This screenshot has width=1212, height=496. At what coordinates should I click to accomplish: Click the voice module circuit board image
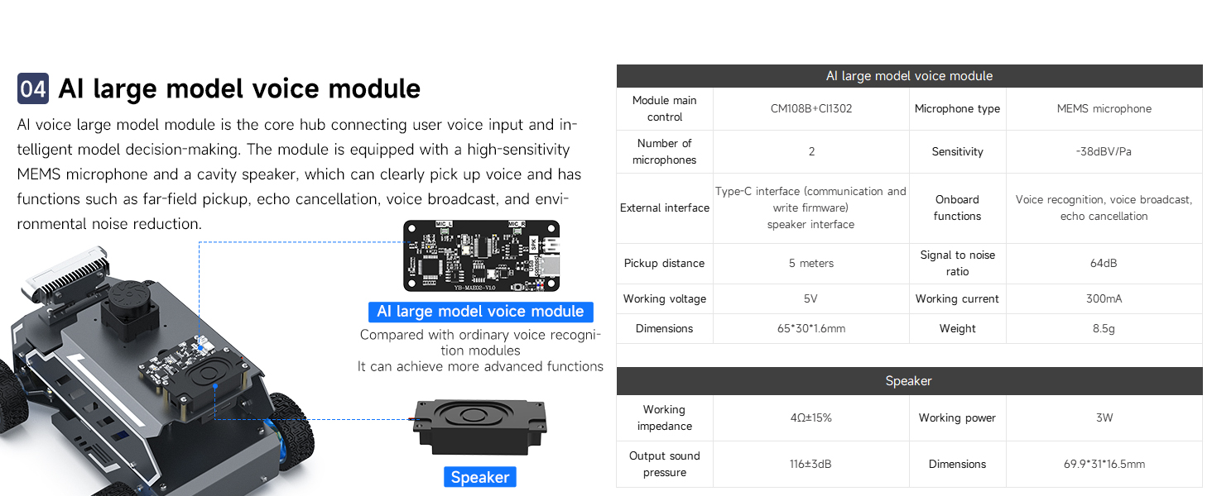click(x=481, y=255)
